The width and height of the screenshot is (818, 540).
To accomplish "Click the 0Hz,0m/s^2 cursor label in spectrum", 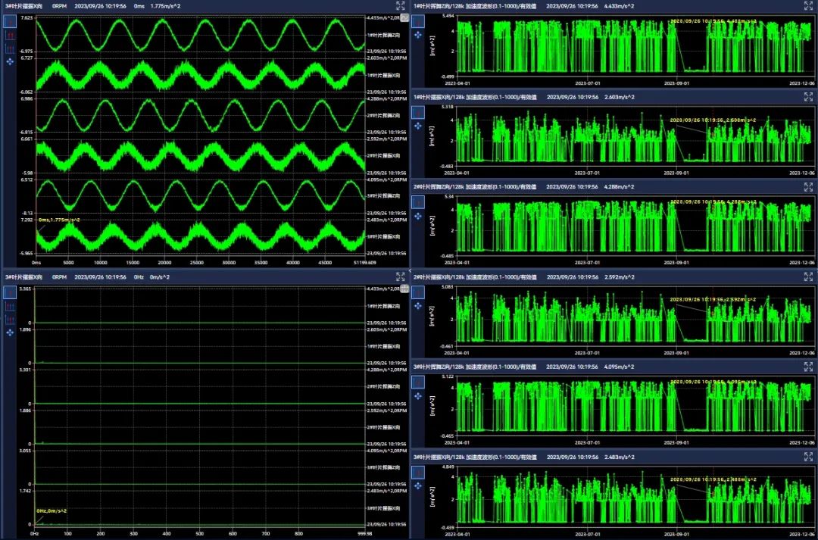I will [x=52, y=510].
